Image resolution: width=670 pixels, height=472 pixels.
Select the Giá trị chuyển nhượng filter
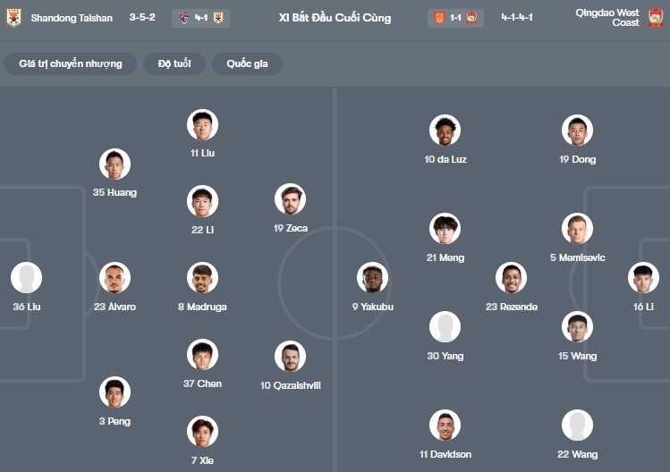click(x=71, y=64)
